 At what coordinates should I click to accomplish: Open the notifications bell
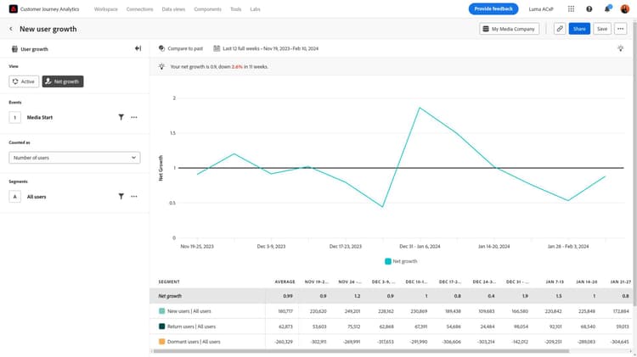coord(607,9)
